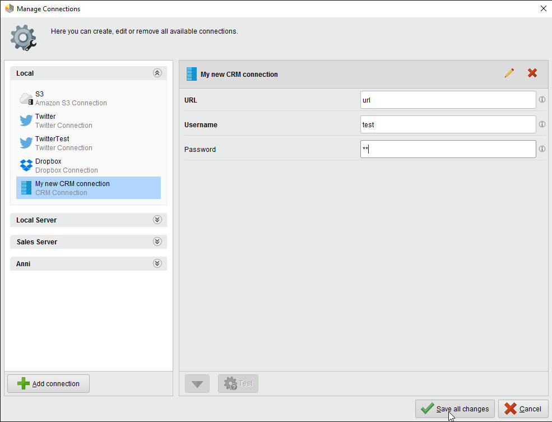Screen dimensions: 552x422
Task: Select My new CRM connection in list
Action: [x=72, y=188]
